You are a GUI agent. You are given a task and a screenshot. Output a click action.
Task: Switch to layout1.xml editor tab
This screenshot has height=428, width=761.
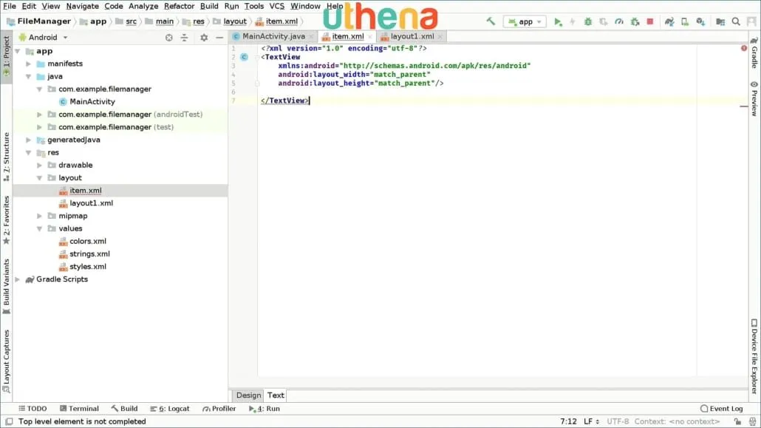(x=412, y=36)
